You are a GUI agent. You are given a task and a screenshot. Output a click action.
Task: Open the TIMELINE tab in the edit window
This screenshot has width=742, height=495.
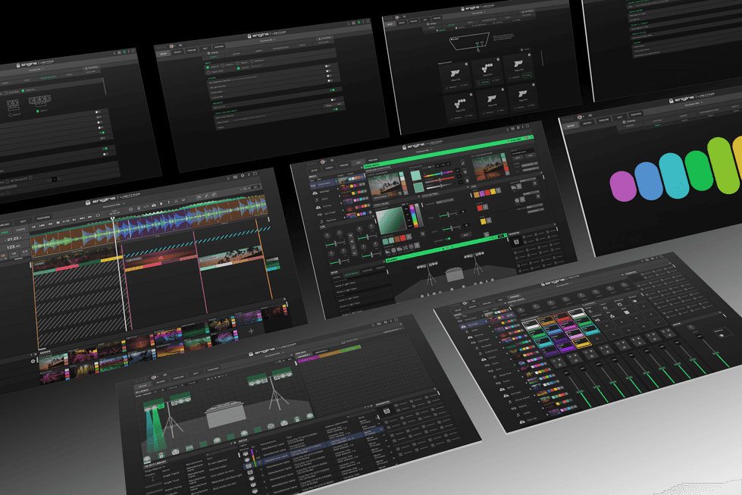point(344,164)
